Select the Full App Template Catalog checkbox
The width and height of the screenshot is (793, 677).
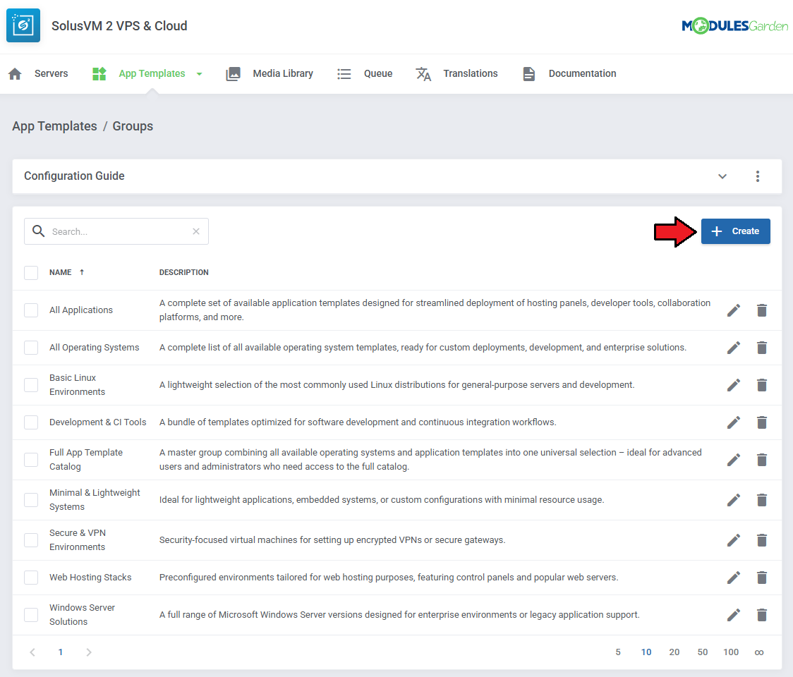(31, 460)
